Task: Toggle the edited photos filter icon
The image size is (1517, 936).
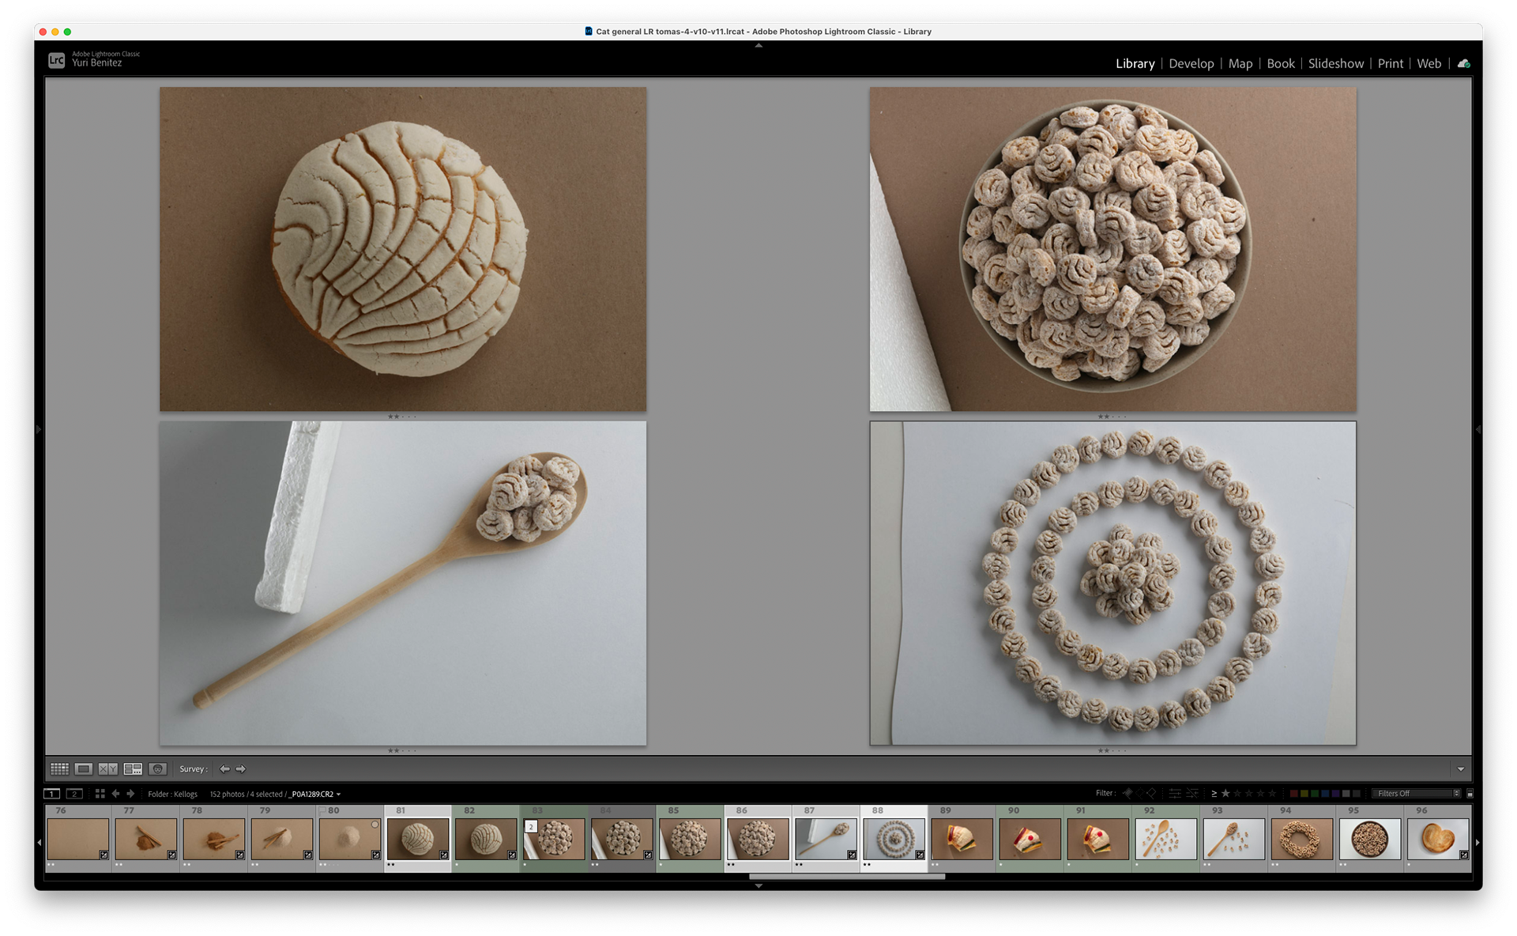Action: [x=1175, y=793]
